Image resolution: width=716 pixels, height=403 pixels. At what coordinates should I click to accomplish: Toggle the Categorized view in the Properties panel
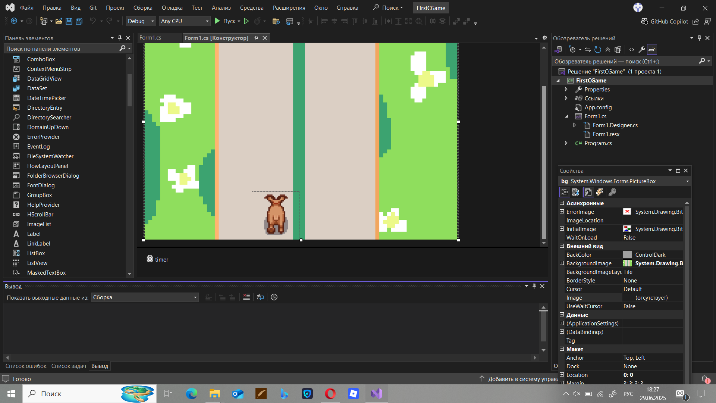point(564,192)
